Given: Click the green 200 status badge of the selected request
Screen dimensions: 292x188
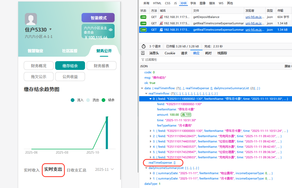Looking at the screenshot, I should 143,30.
